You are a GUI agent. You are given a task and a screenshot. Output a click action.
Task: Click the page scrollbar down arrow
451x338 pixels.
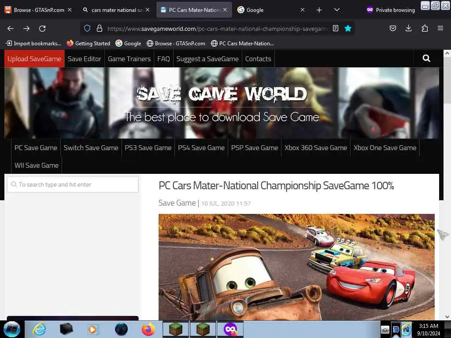[447, 317]
